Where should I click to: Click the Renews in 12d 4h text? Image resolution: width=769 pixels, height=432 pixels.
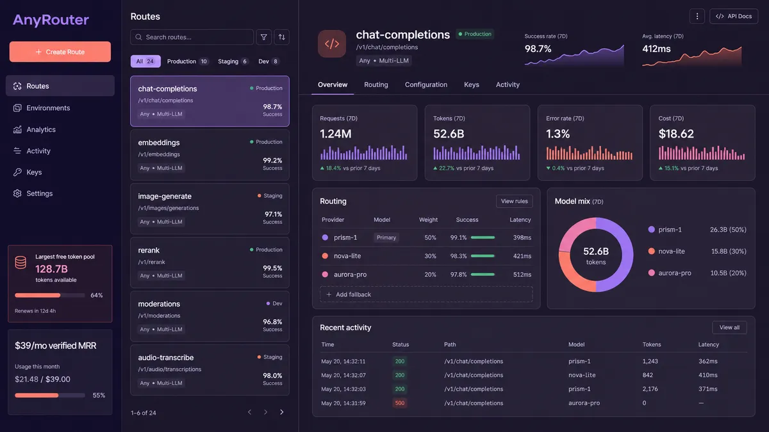tap(35, 311)
